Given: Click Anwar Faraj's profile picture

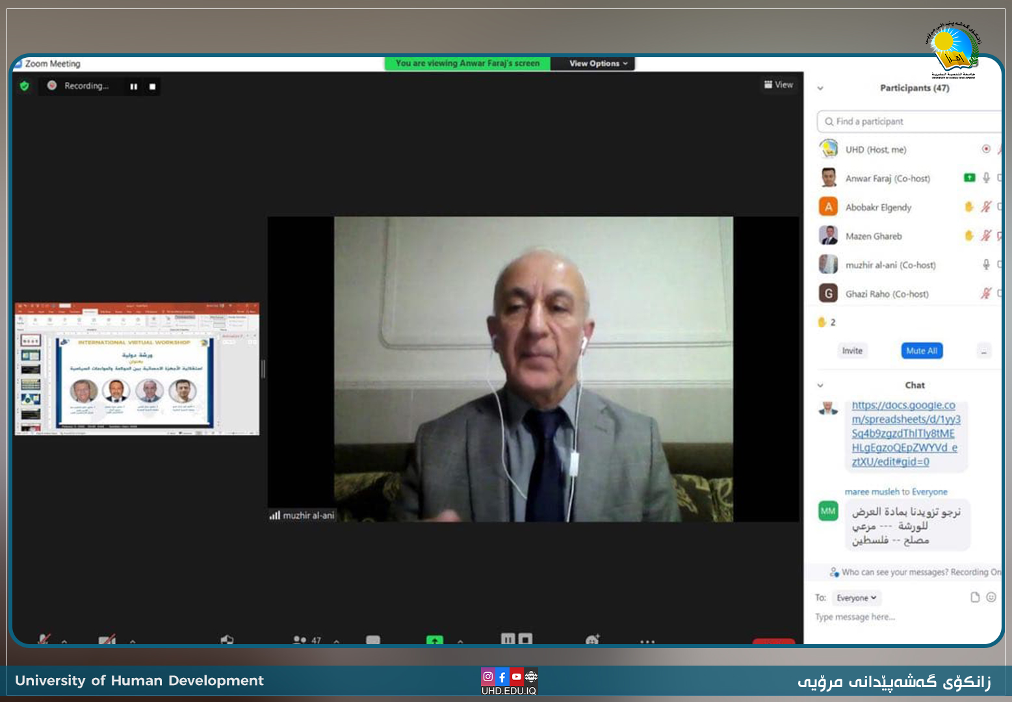Looking at the screenshot, I should click(x=828, y=178).
